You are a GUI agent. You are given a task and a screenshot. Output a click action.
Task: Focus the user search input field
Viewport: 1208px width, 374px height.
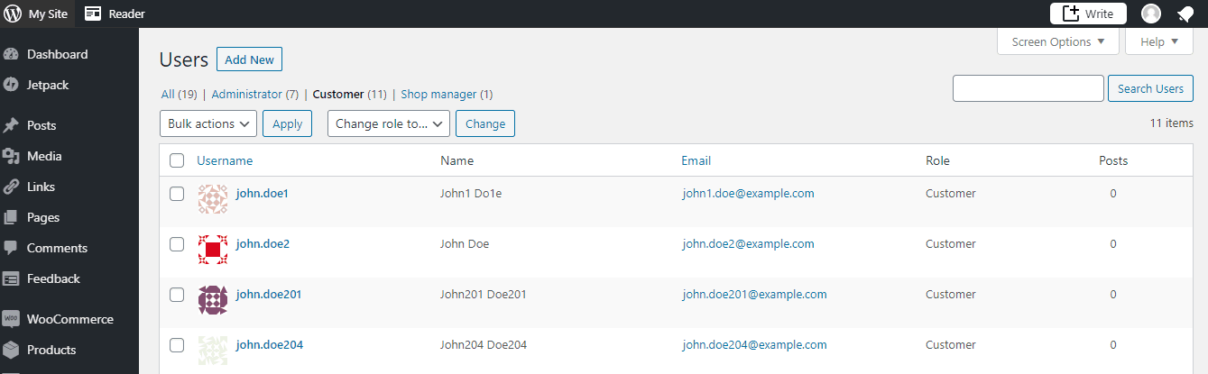pyautogui.click(x=1028, y=88)
